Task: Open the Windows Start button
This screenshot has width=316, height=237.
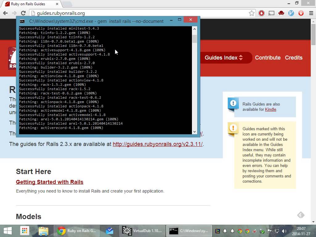Action: 8,231
